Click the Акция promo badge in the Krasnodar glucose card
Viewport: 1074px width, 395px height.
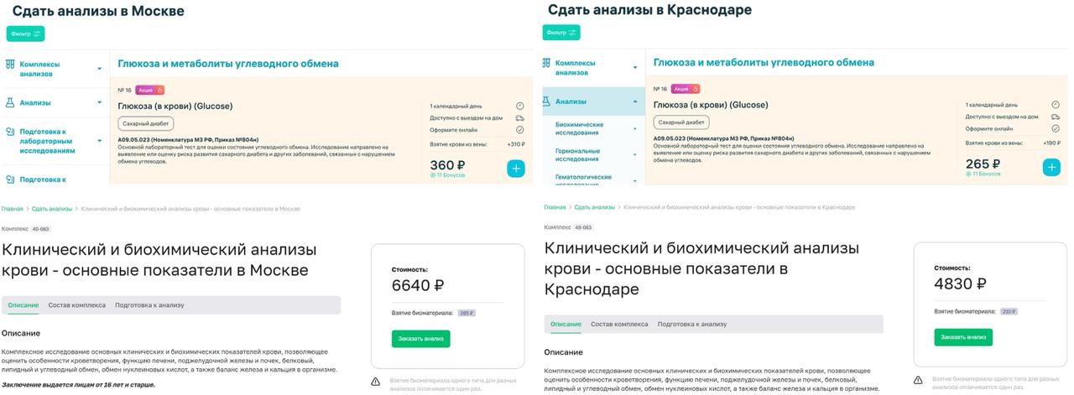685,89
